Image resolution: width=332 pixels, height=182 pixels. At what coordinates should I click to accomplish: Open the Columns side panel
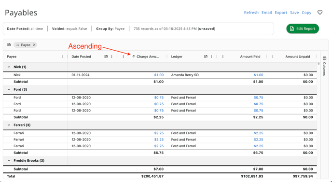[324, 66]
